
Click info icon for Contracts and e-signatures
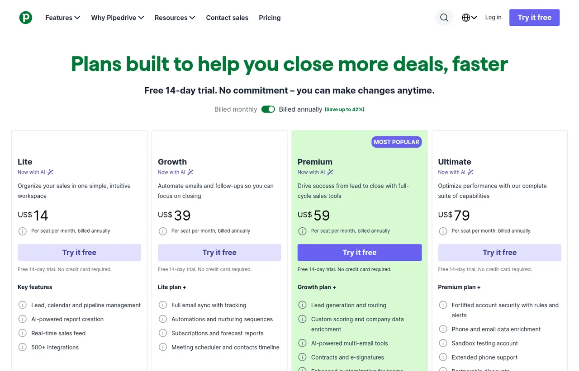click(x=302, y=357)
